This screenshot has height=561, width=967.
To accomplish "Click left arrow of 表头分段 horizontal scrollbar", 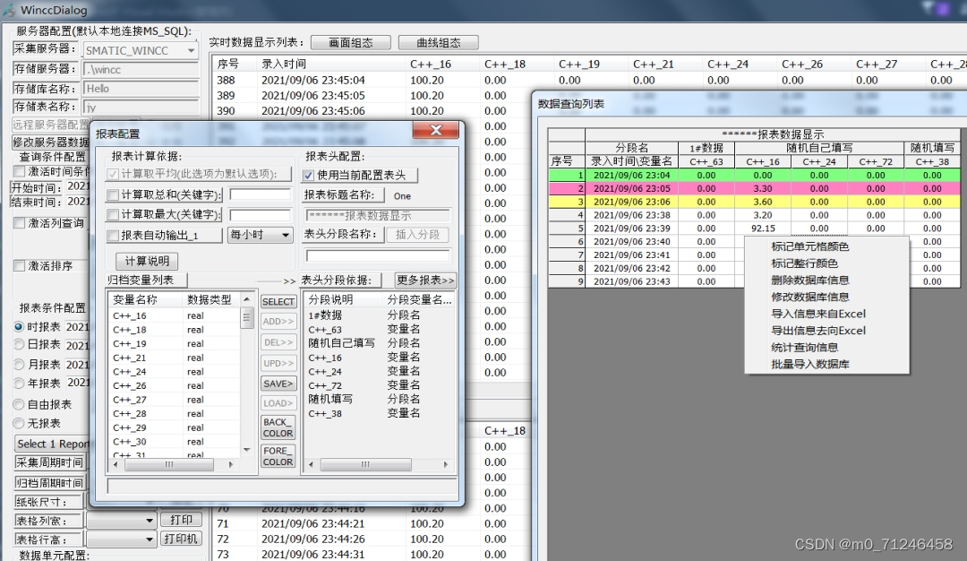I will (x=311, y=464).
